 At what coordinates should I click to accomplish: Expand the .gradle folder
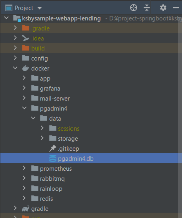tap(15, 28)
